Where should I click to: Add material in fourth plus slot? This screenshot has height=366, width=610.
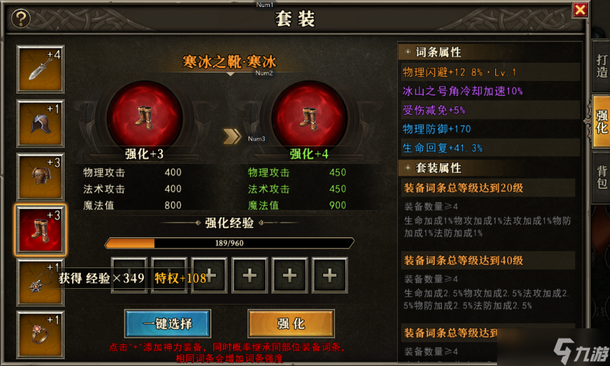(x=249, y=275)
